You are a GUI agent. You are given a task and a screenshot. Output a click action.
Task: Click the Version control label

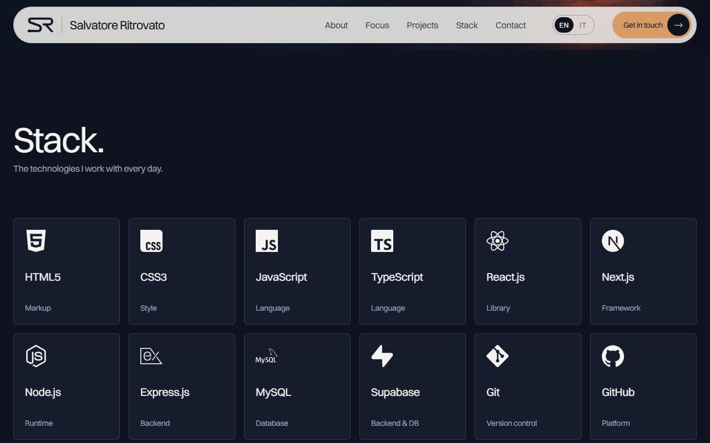(x=511, y=423)
